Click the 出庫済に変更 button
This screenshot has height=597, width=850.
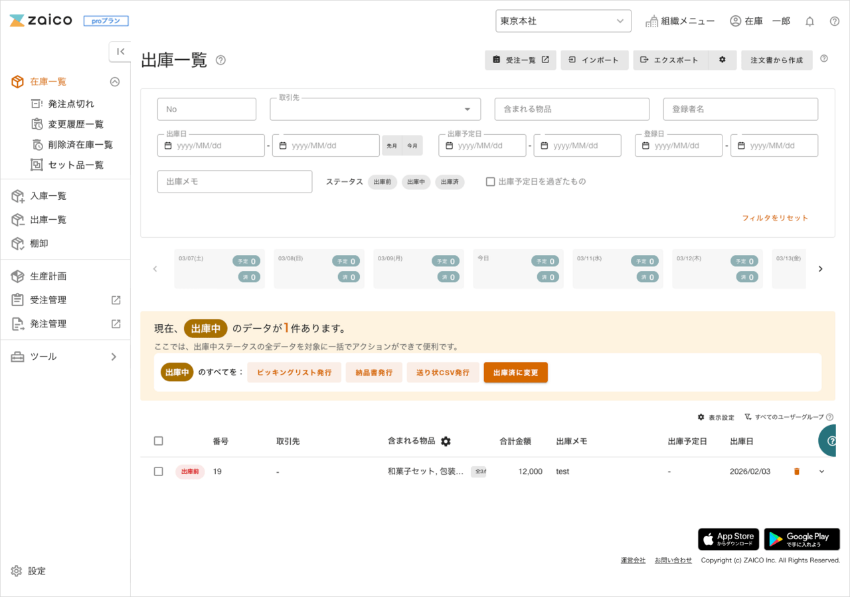[515, 373]
